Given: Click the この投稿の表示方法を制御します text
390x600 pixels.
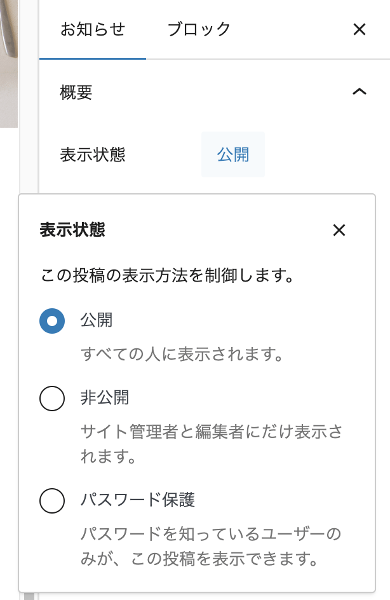Looking at the screenshot, I should [x=167, y=276].
